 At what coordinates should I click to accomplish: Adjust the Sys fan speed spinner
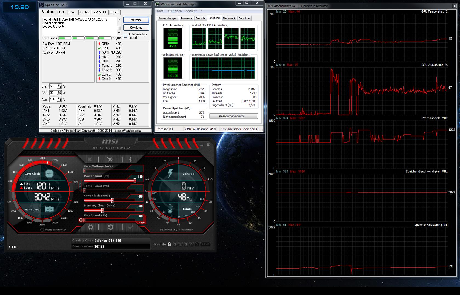(59, 86)
